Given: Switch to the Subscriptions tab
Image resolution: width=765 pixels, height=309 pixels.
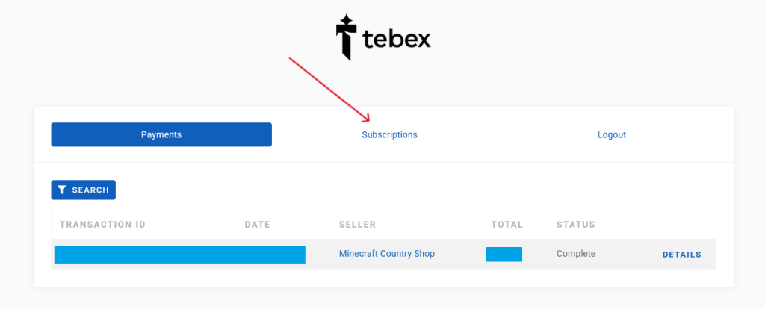Looking at the screenshot, I should coord(389,135).
